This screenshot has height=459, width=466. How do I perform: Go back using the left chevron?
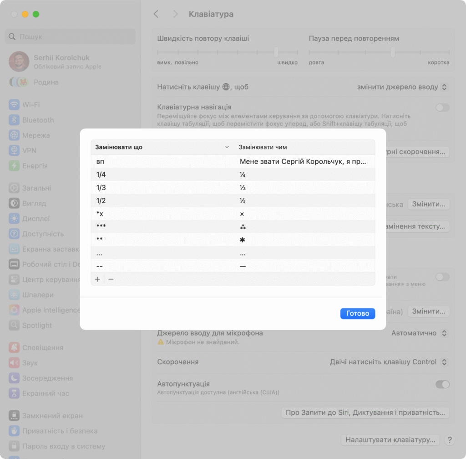156,14
